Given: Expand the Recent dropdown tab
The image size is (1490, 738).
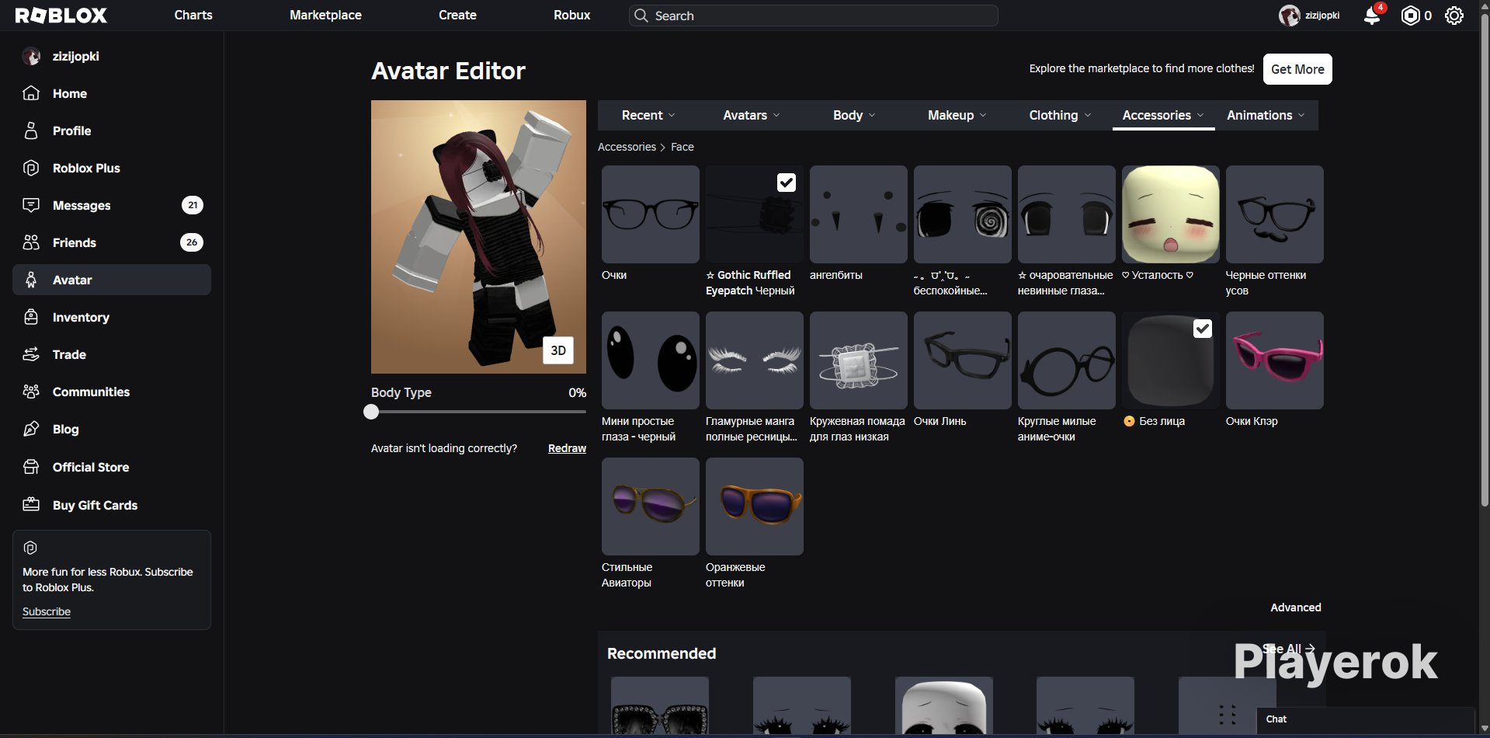Looking at the screenshot, I should 648,115.
